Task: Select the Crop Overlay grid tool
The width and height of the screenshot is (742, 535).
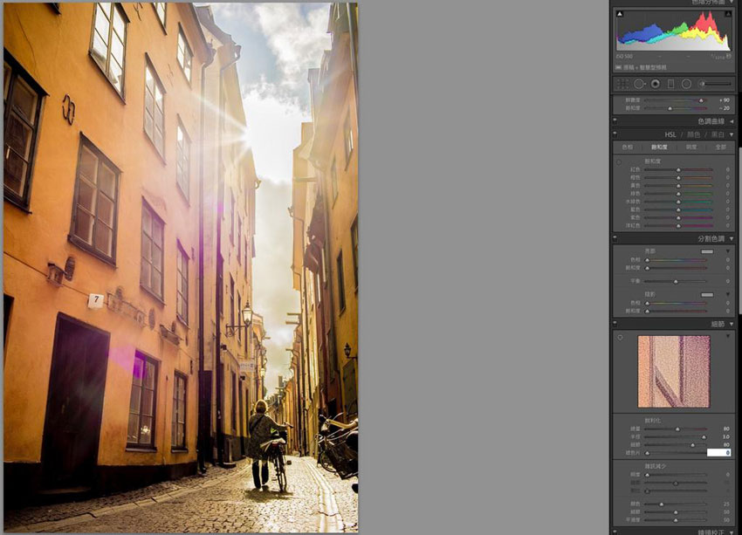Action: coord(622,84)
